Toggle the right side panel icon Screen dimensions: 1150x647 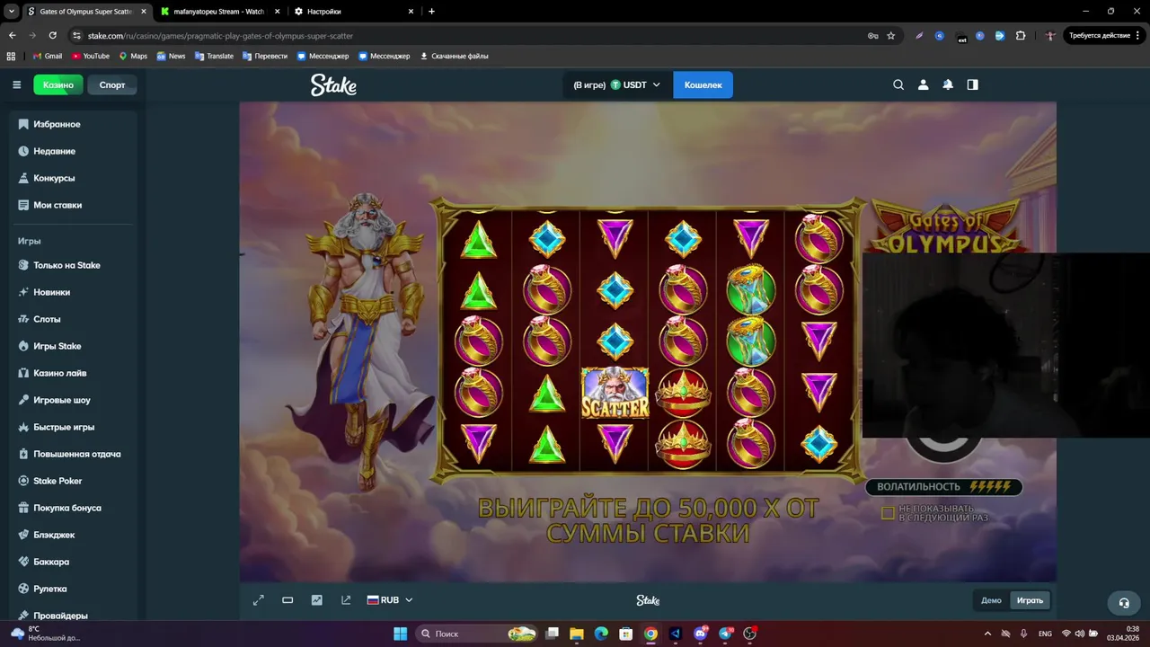972,84
